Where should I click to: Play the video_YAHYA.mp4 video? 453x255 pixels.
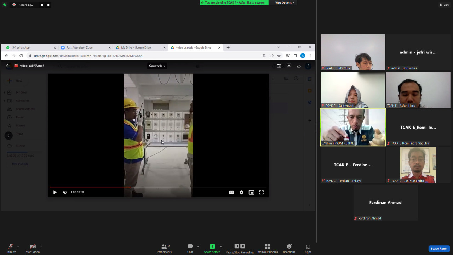[x=55, y=192]
